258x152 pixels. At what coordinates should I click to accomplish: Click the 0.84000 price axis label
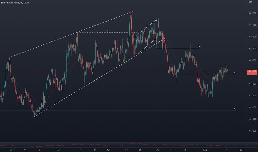pos(252,84)
